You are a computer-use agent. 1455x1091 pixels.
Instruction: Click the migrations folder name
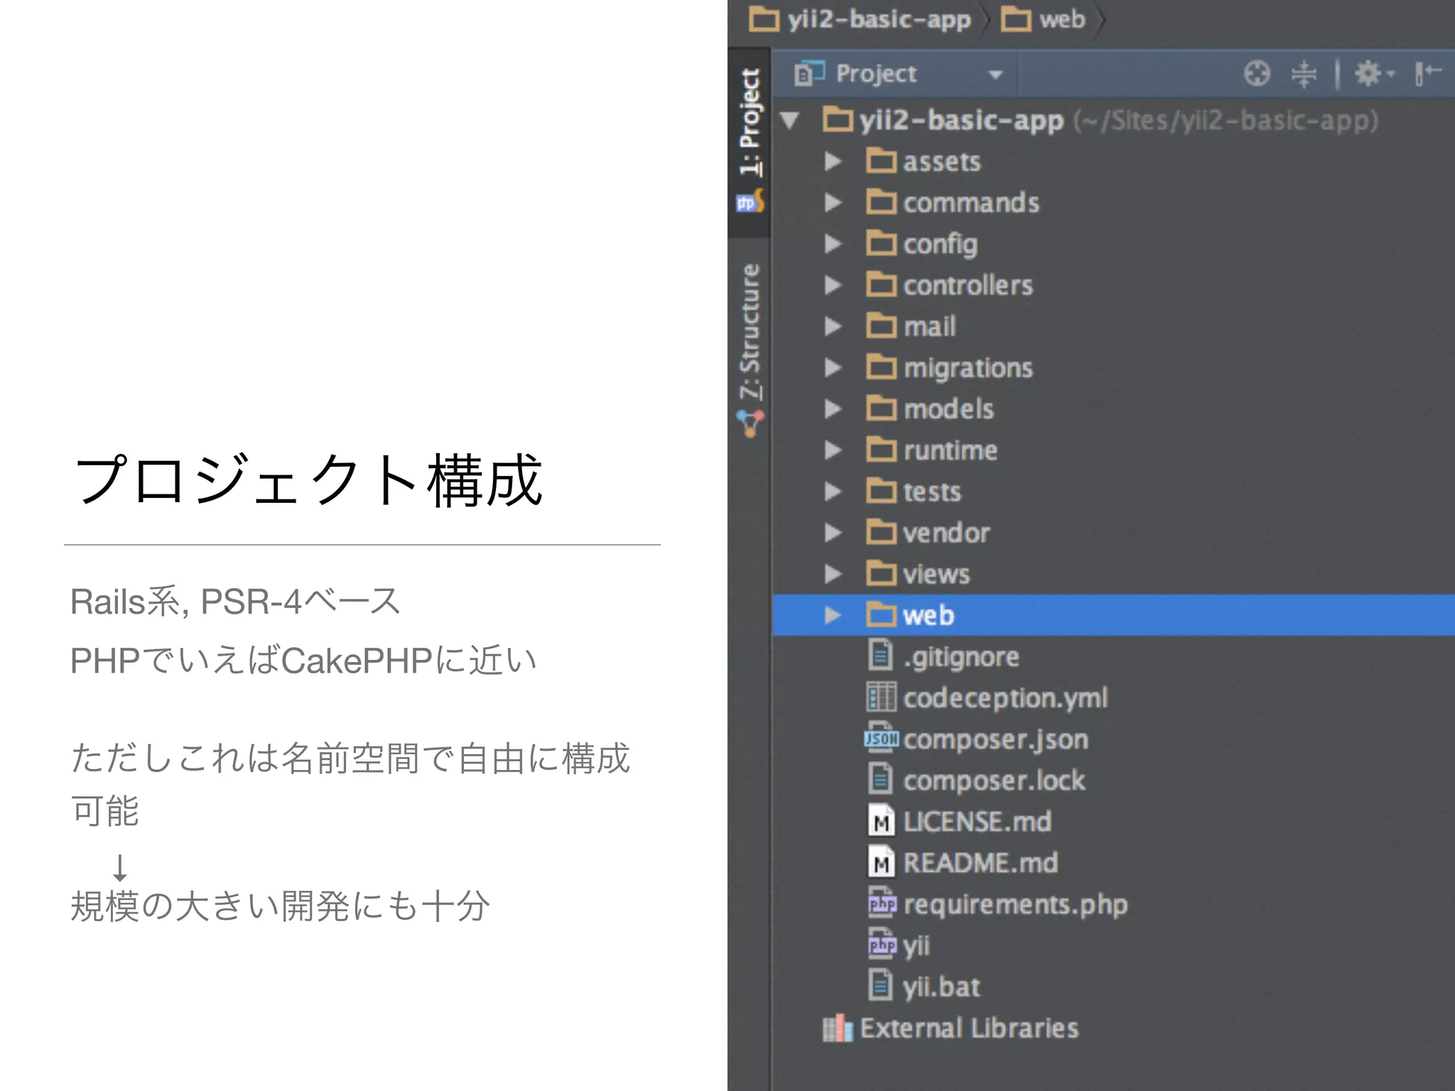pyautogui.click(x=968, y=368)
